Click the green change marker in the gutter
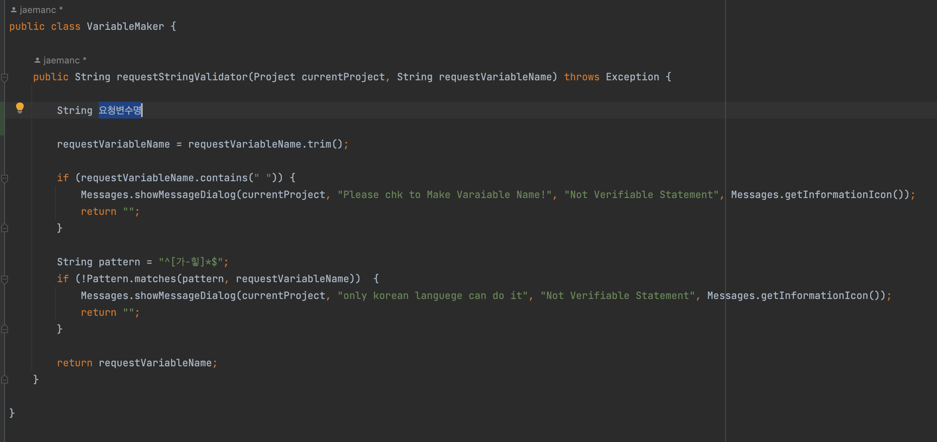The image size is (937, 442). tap(2, 117)
